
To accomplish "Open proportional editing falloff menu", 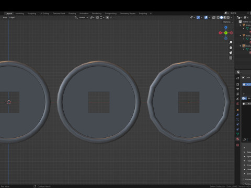I will [111, 18].
